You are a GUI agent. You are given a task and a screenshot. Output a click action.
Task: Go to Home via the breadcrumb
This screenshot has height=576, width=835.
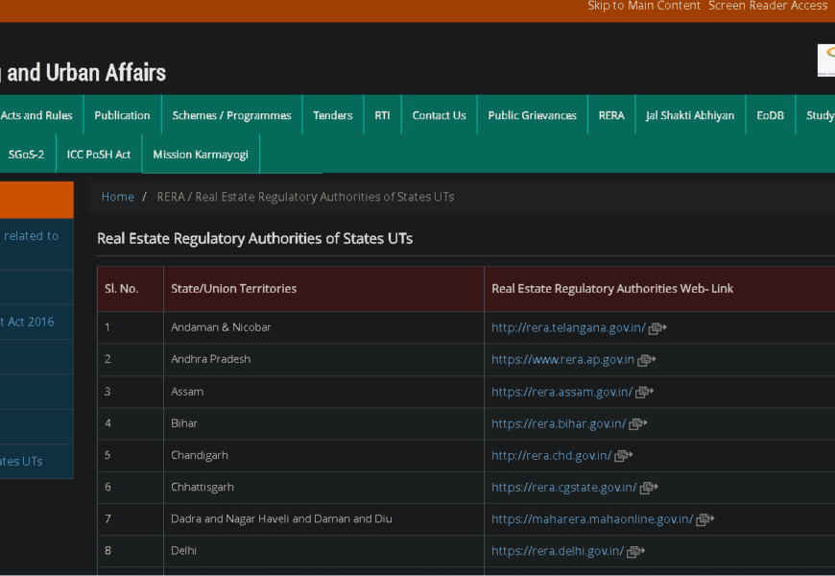pyautogui.click(x=118, y=197)
